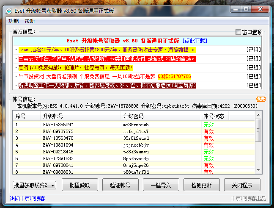Screen dimensions: 274x208
Task: Open the 解决调整工作一天颈部 ad link
Action: 107,86
